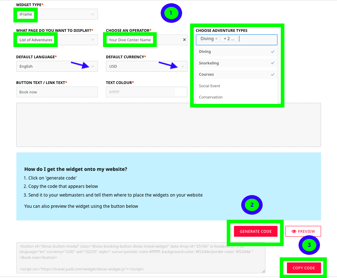Deselect the Snorkeling adventure type

[272, 63]
